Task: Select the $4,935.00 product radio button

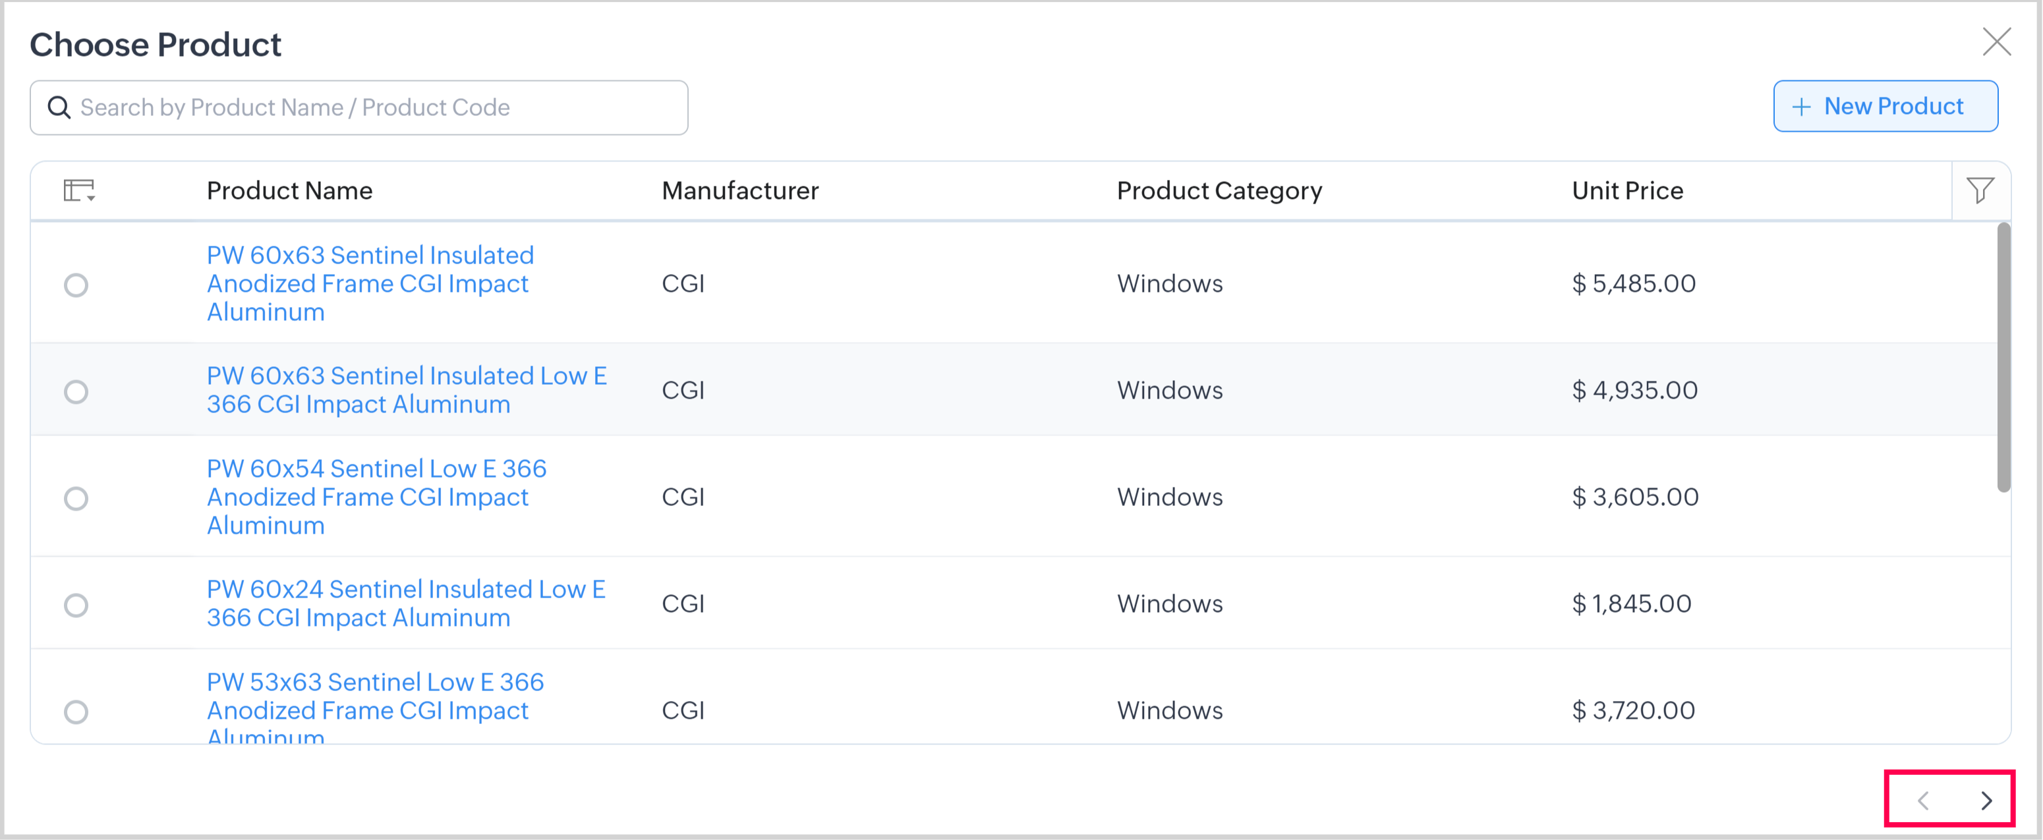Action: [x=76, y=391]
